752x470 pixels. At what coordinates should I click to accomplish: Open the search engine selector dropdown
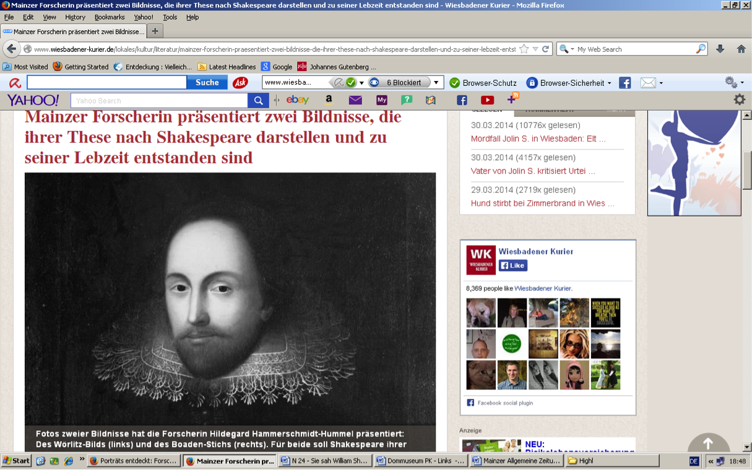pos(566,49)
